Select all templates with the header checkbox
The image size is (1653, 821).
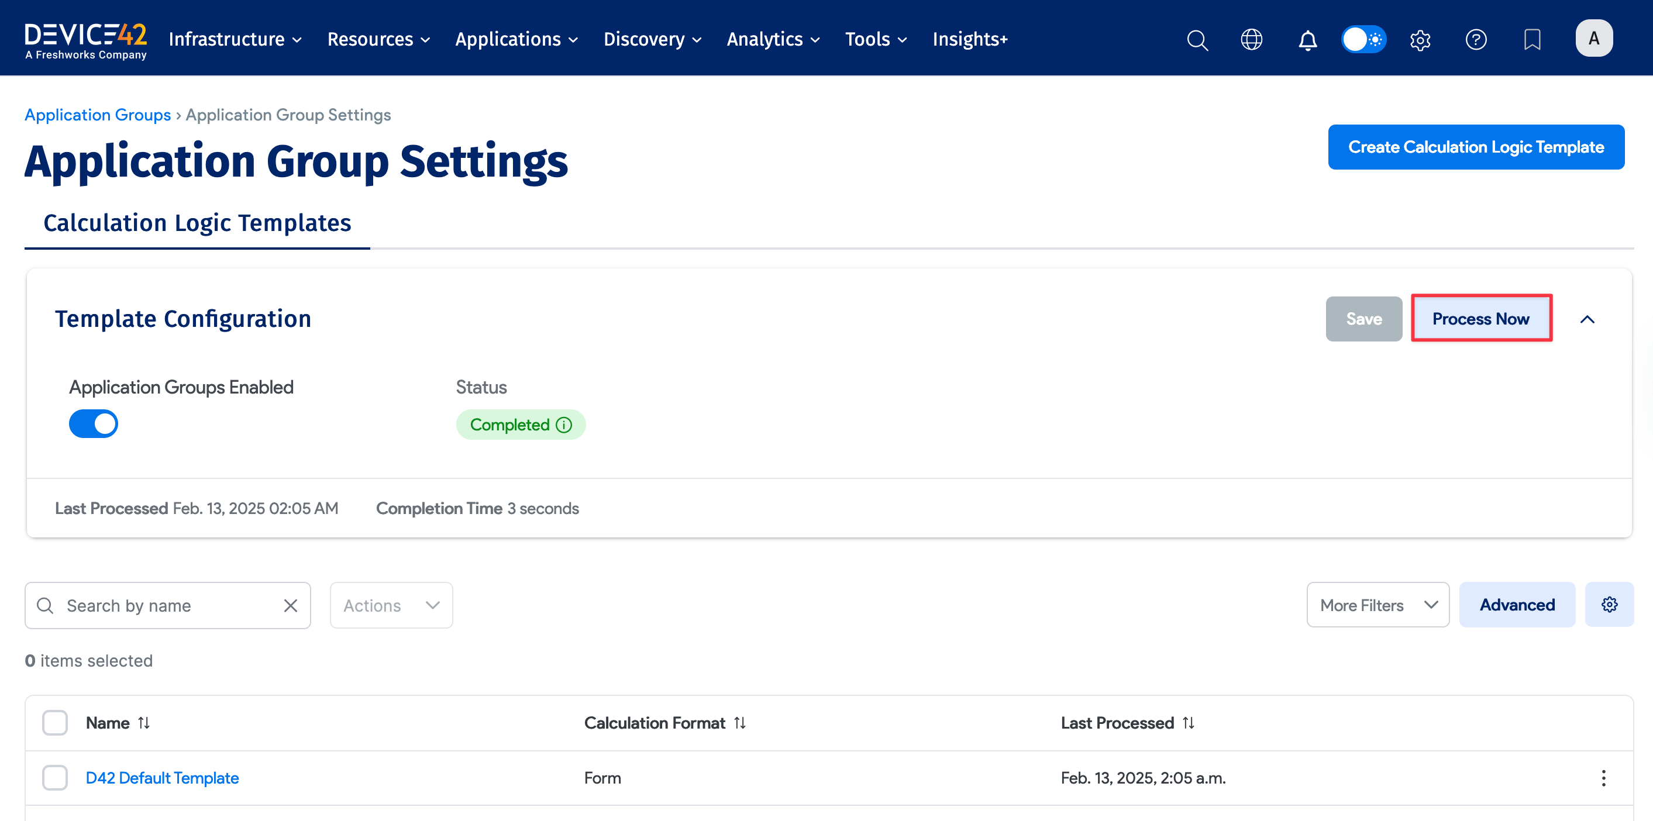[x=54, y=722]
